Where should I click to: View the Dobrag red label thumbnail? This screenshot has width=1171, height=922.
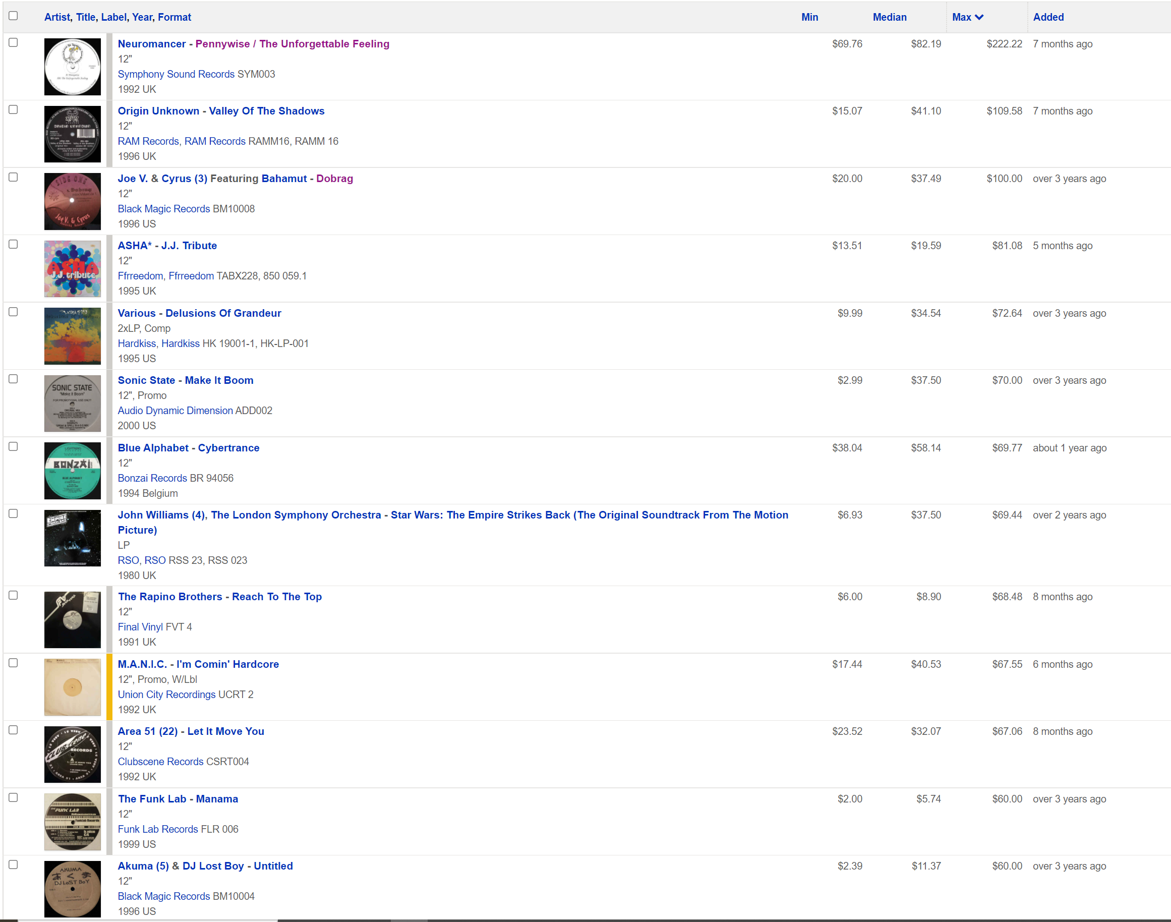coord(72,201)
